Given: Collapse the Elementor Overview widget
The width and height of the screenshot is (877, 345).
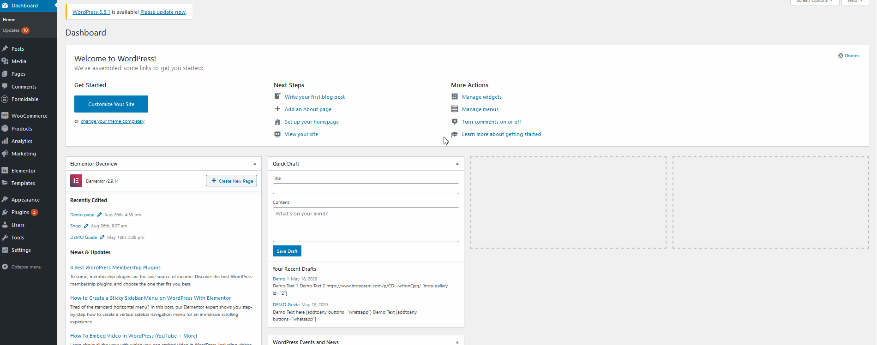Looking at the screenshot, I should [255, 164].
